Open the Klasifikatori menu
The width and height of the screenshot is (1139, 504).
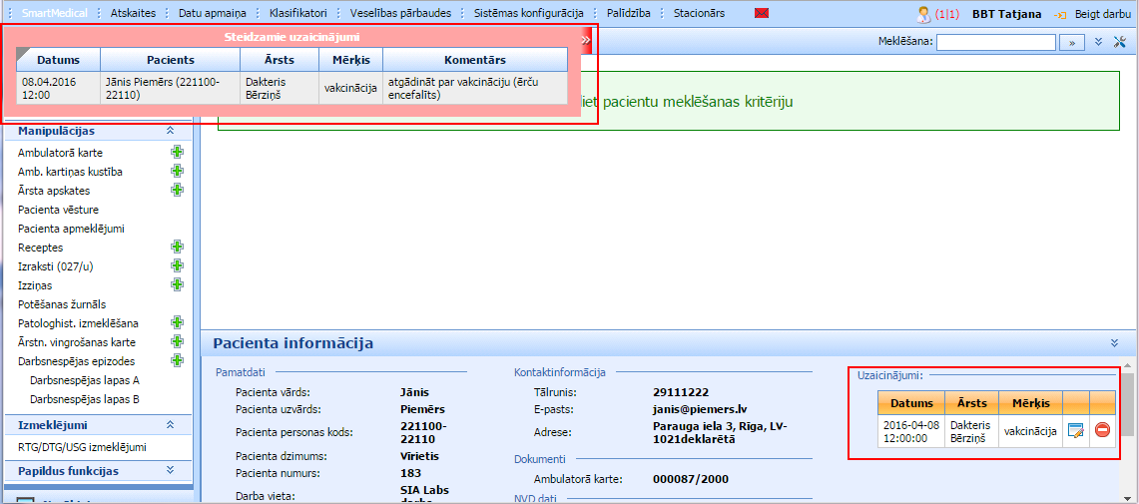pyautogui.click(x=297, y=14)
